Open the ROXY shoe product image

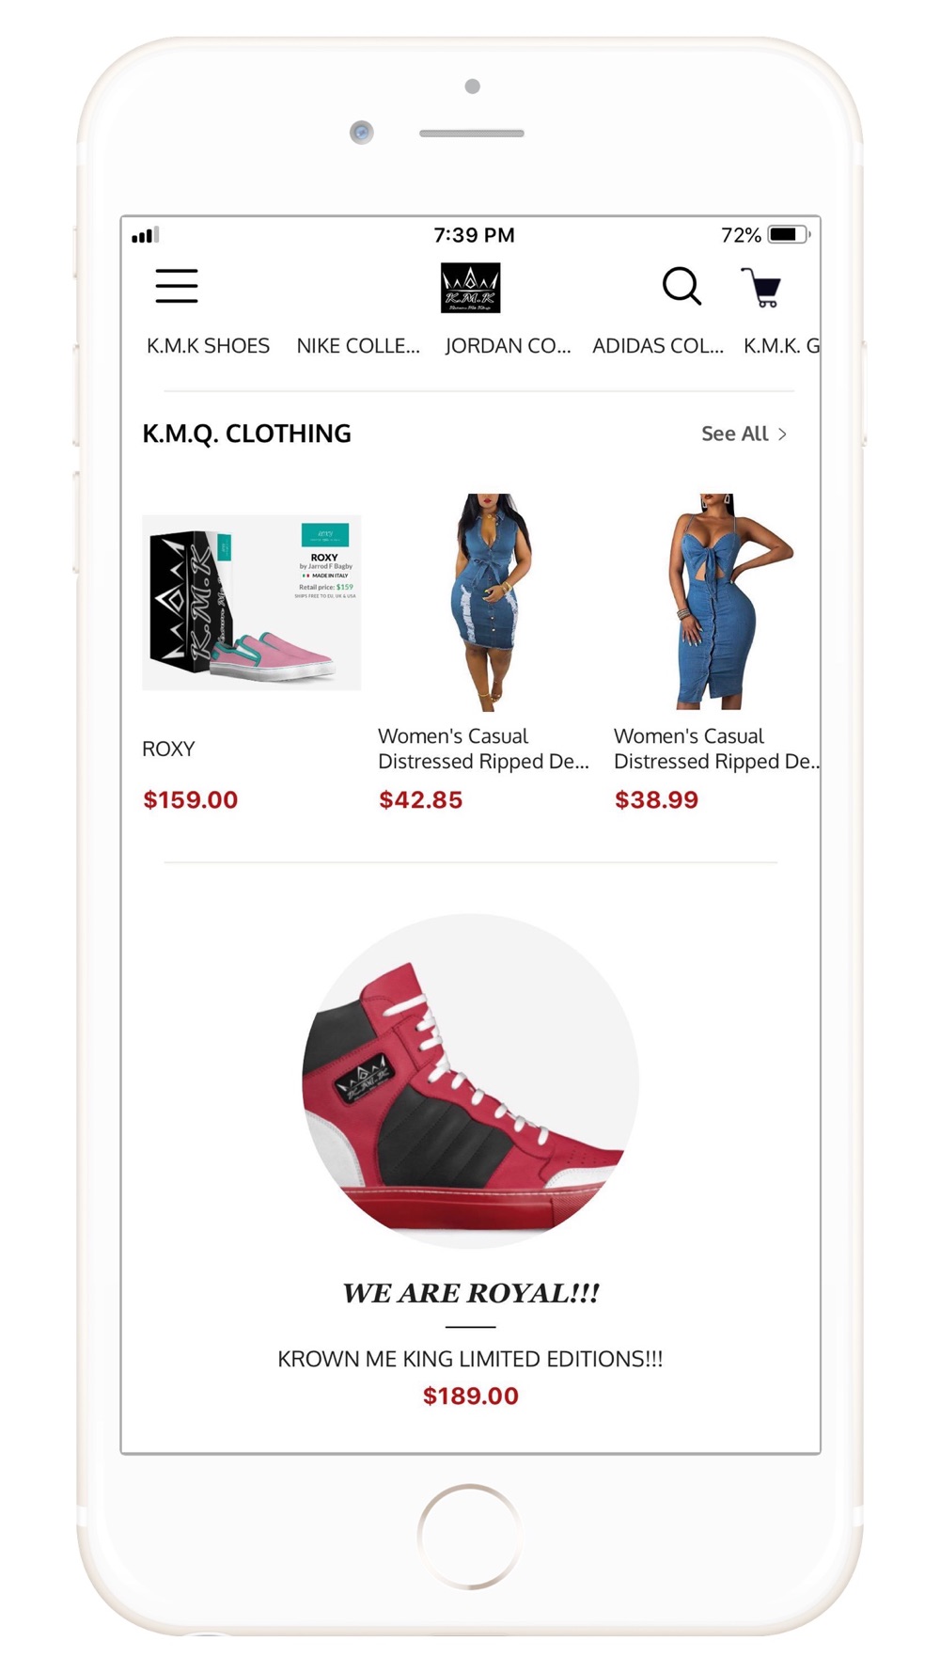(251, 602)
